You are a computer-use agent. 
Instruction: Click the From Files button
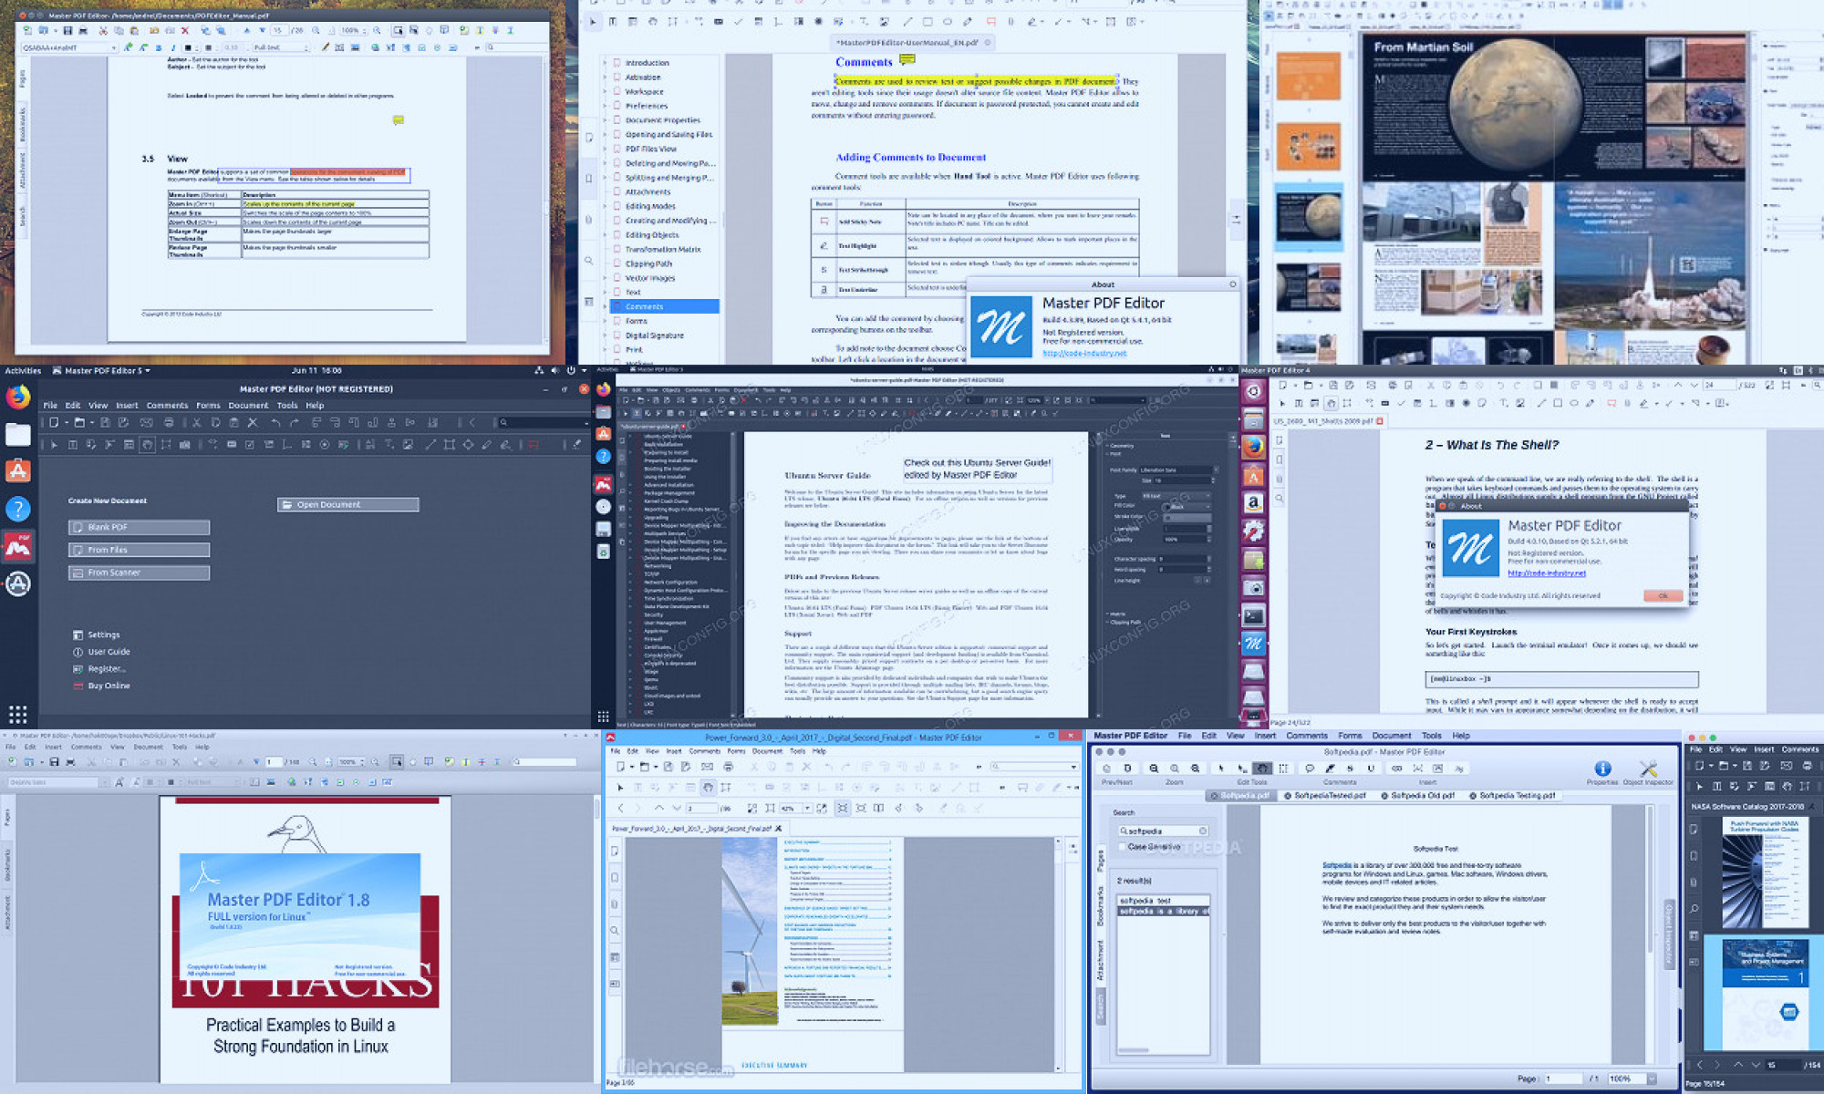click(x=139, y=550)
